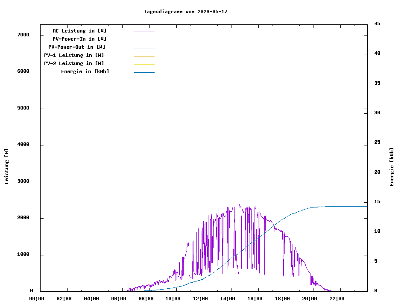Click the PV-Power-Out legend label
Image resolution: width=410 pixels, height=308 pixels.
(77, 47)
